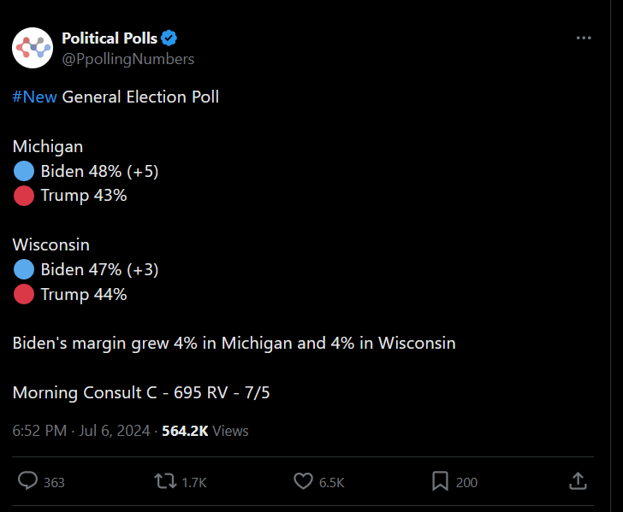Open the 6:52 PM Jul 6, 2024 timestamp

(x=81, y=431)
